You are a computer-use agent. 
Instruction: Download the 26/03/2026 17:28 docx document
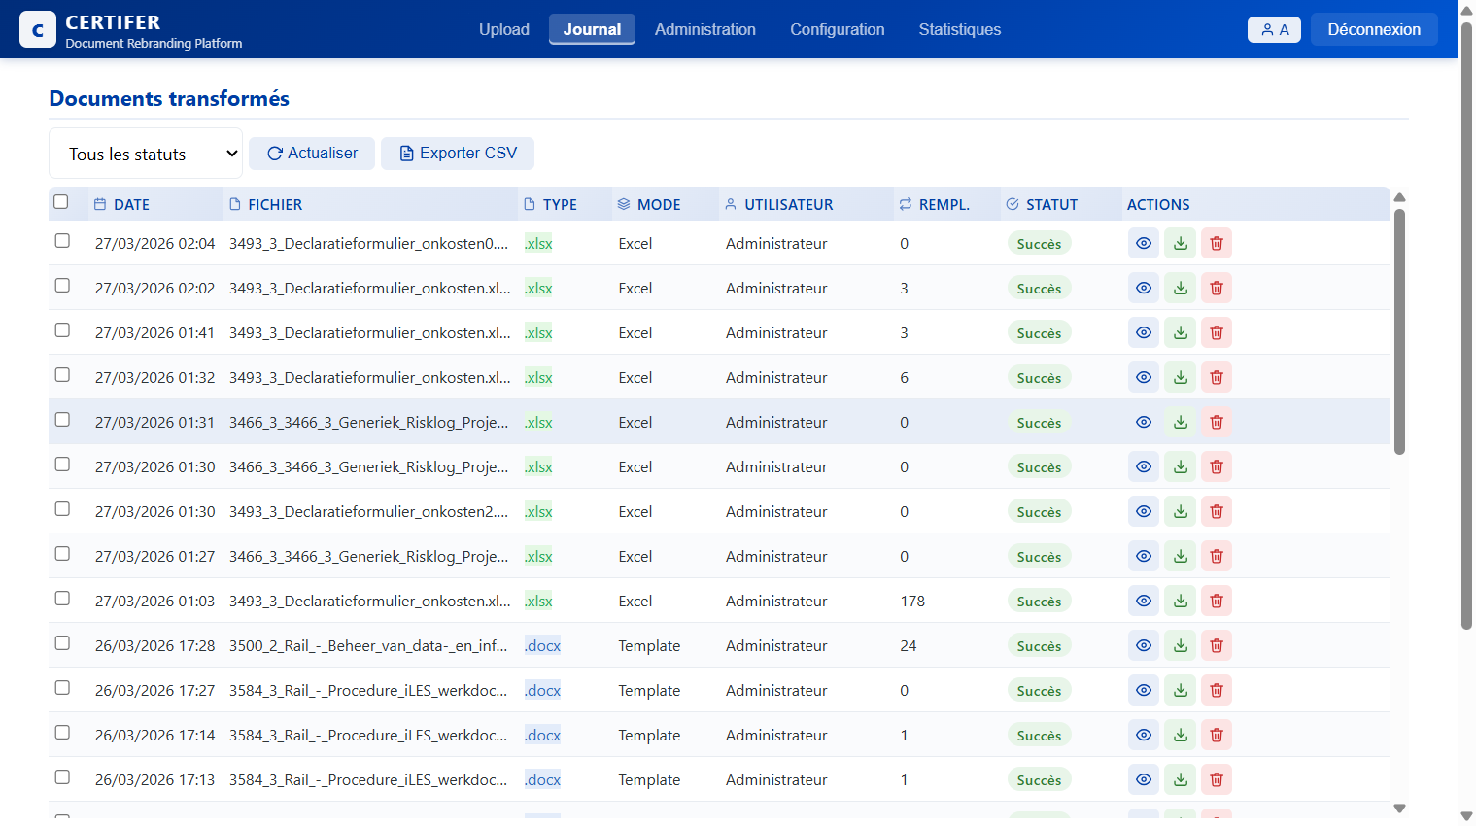(1180, 645)
